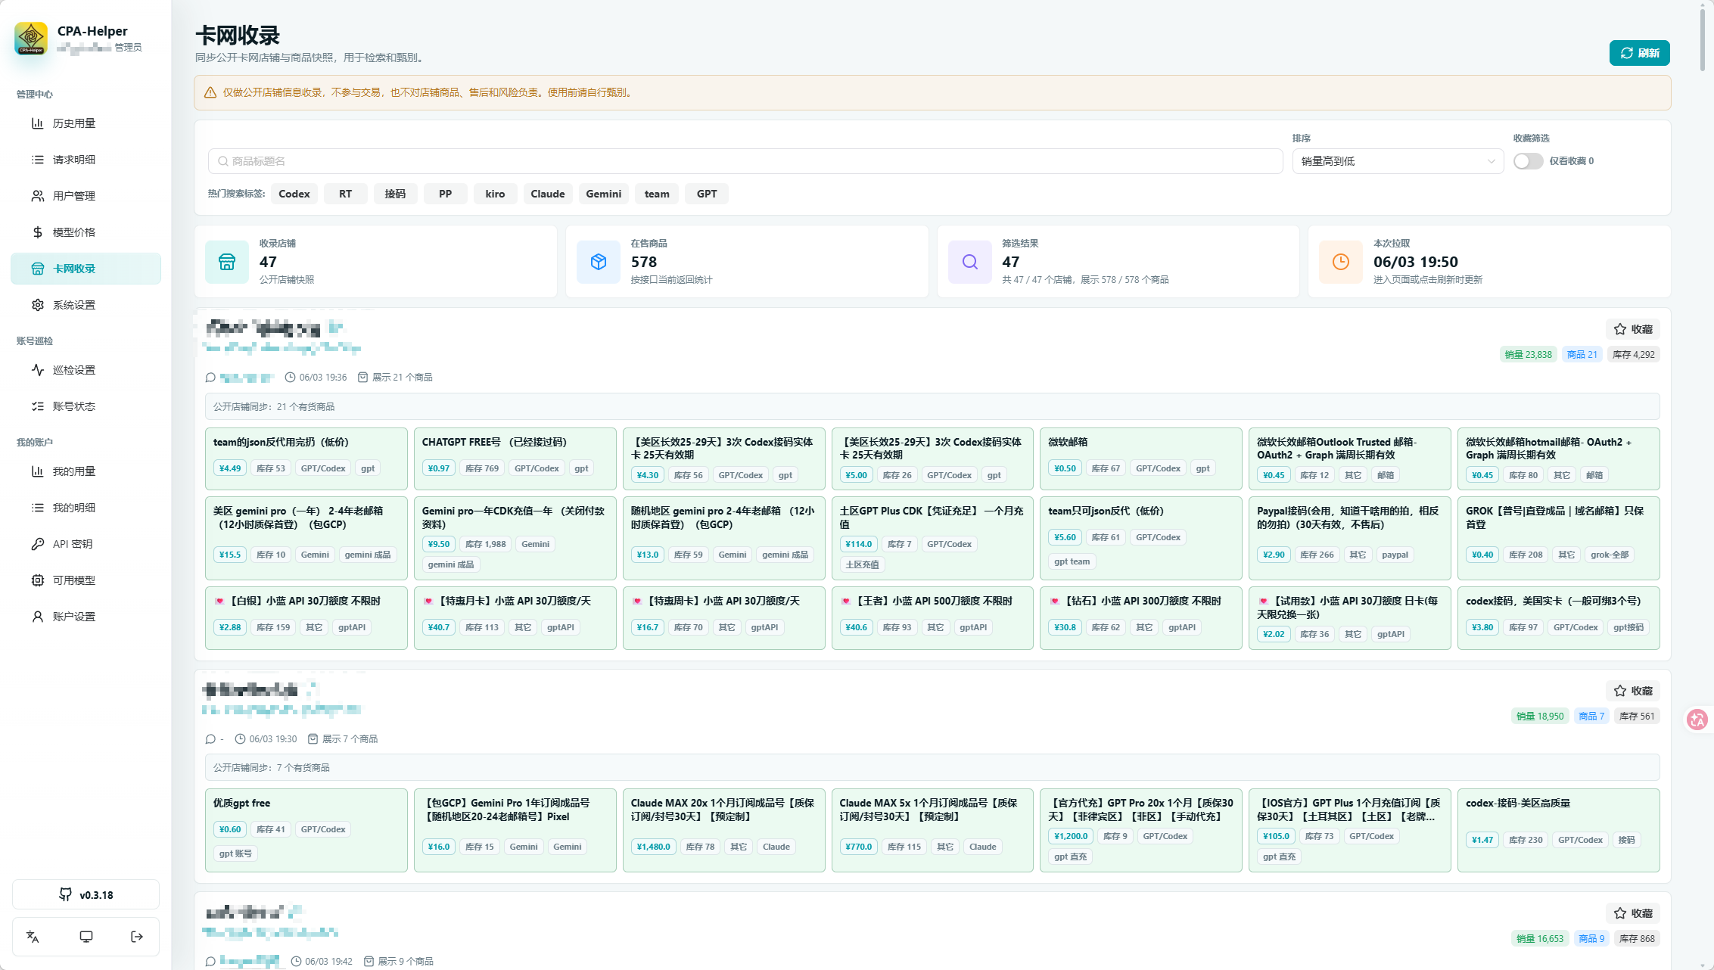The height and width of the screenshot is (970, 1714).
Task: Click the CPA-Helper logo
Action: [31, 38]
